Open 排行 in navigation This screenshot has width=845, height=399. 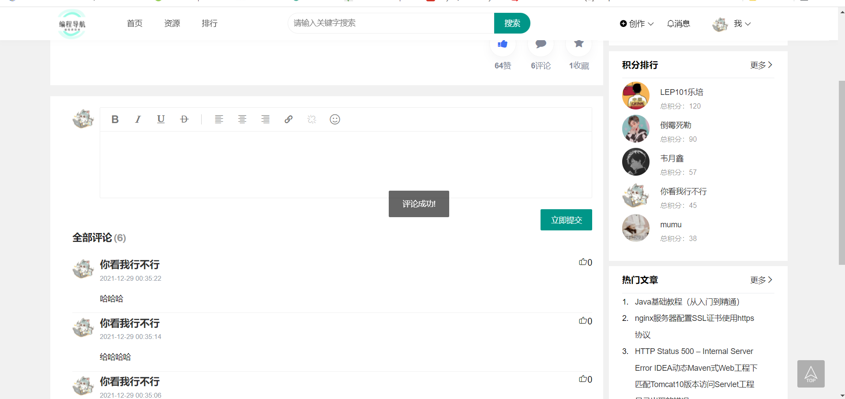coord(210,23)
